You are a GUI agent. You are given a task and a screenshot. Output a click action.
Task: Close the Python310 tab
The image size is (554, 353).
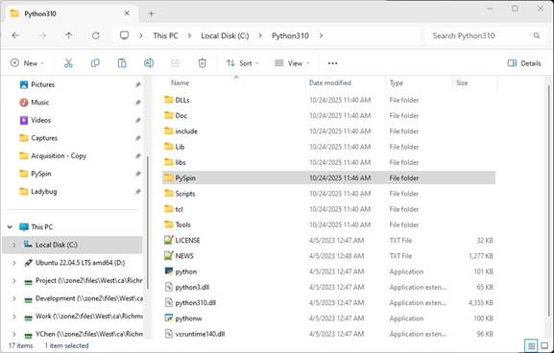click(127, 13)
